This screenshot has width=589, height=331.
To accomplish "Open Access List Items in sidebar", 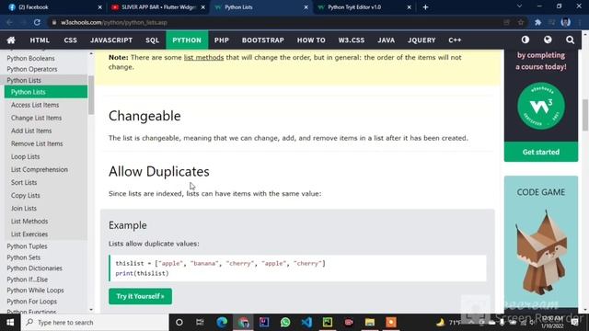I will point(35,105).
